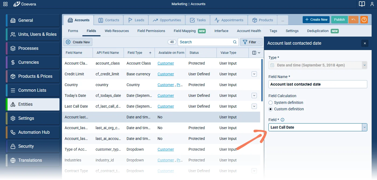
Task: Open the Field Mapping sub-tab
Action: point(190,31)
